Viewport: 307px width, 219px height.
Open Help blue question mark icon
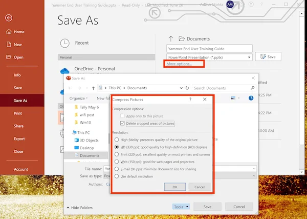pos(251,98)
